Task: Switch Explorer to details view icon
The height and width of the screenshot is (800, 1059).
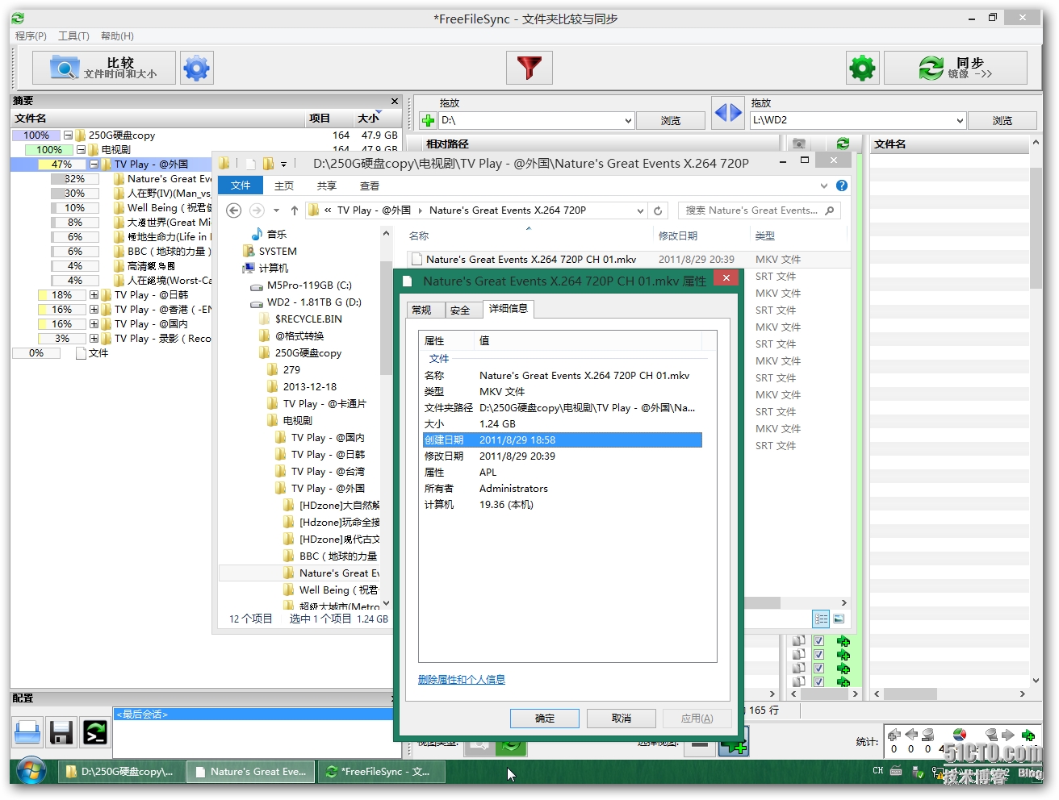Action: coord(821,619)
